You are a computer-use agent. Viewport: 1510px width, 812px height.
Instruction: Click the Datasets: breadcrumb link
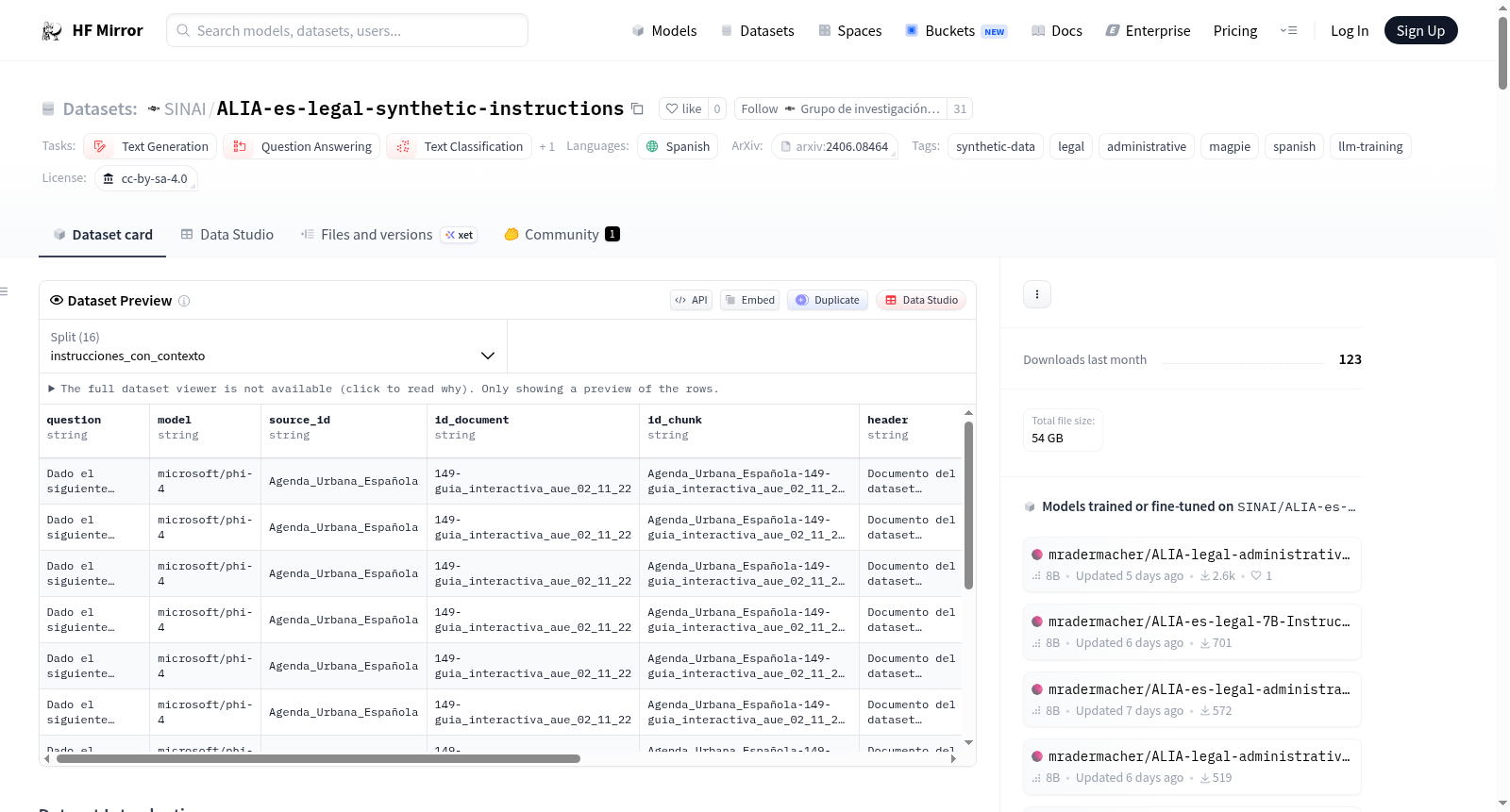[100, 109]
